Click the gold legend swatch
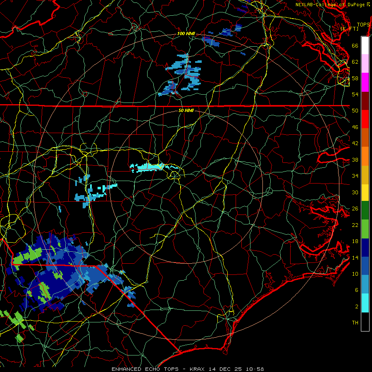The width and height of the screenshot is (372, 372). coord(365,174)
